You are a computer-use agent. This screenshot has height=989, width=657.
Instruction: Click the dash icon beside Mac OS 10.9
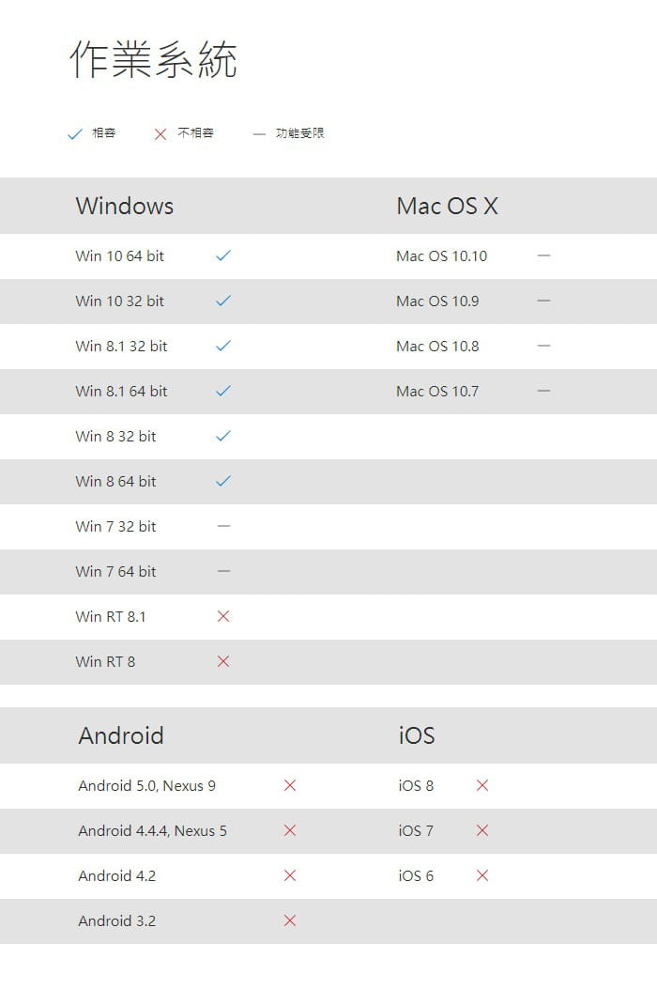tap(544, 301)
